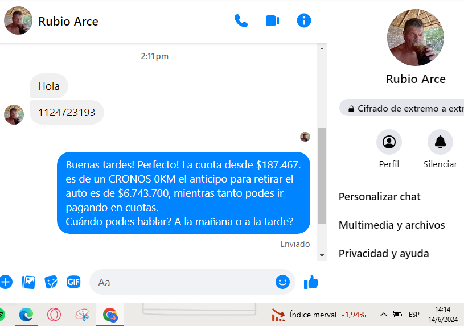Open the GIF picker
464x326 pixels.
73,282
